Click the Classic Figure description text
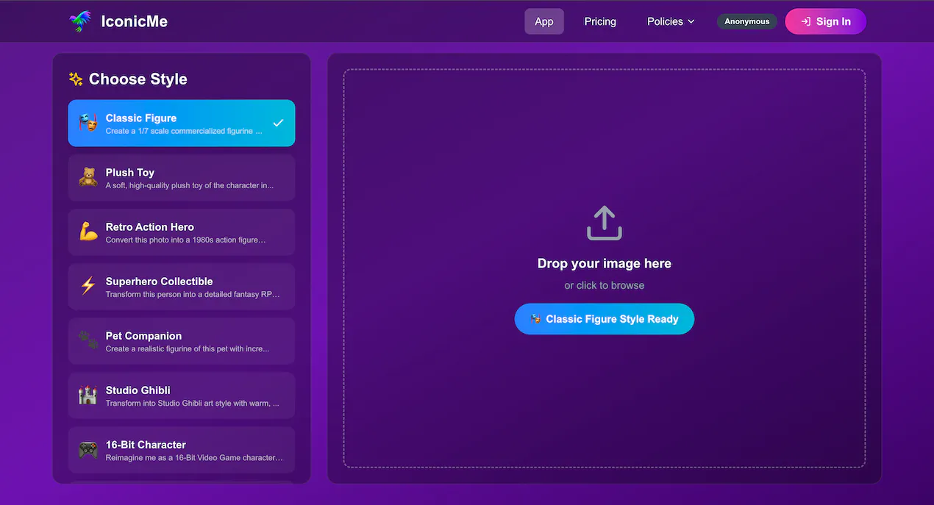 pos(184,131)
